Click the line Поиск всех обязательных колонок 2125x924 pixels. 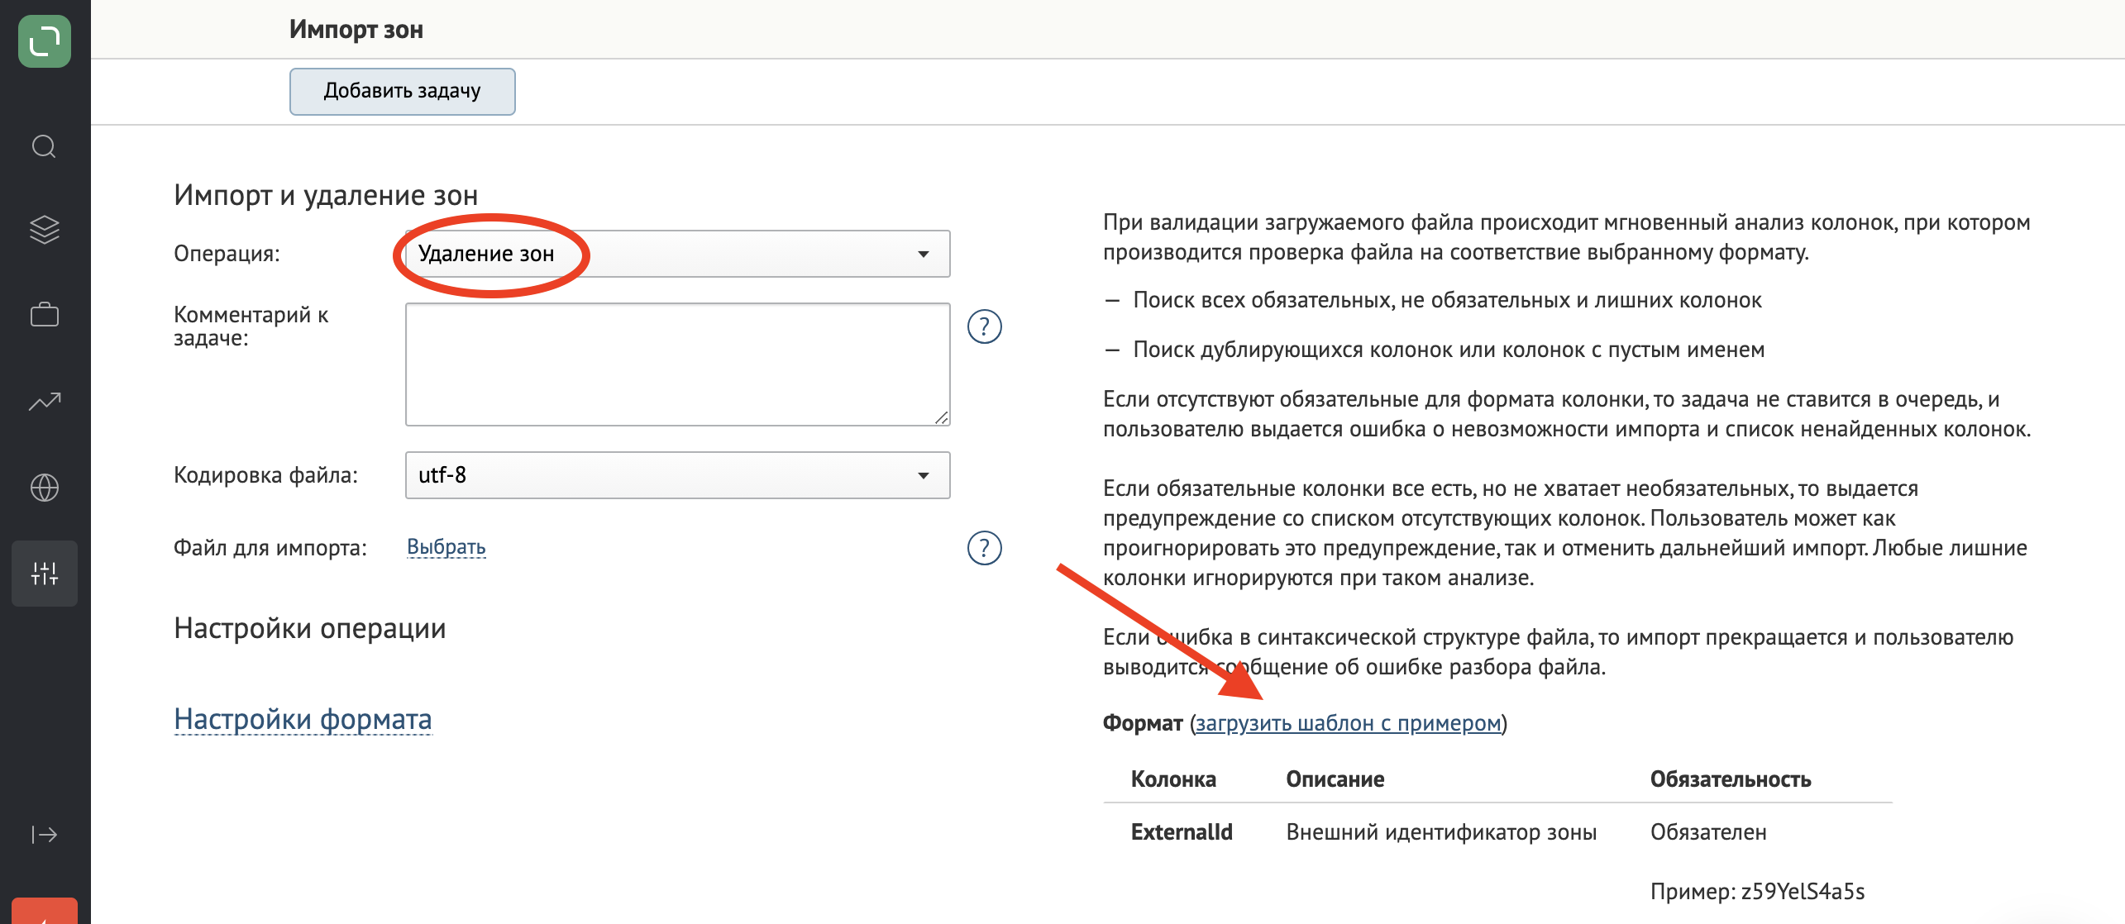point(1447,300)
